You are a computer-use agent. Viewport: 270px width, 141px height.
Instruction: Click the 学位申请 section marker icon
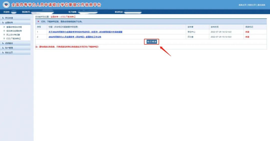click(3, 18)
